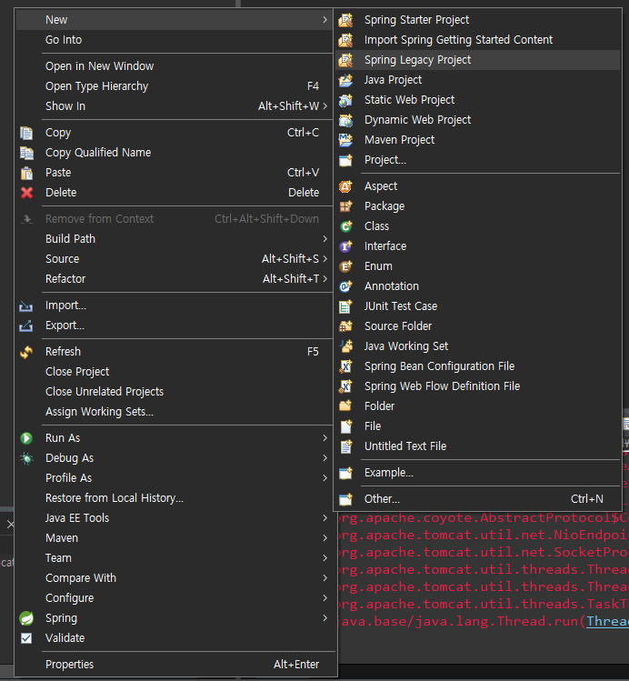The image size is (629, 681).
Task: Choose Go Into from the context menu
Action: click(x=175, y=40)
